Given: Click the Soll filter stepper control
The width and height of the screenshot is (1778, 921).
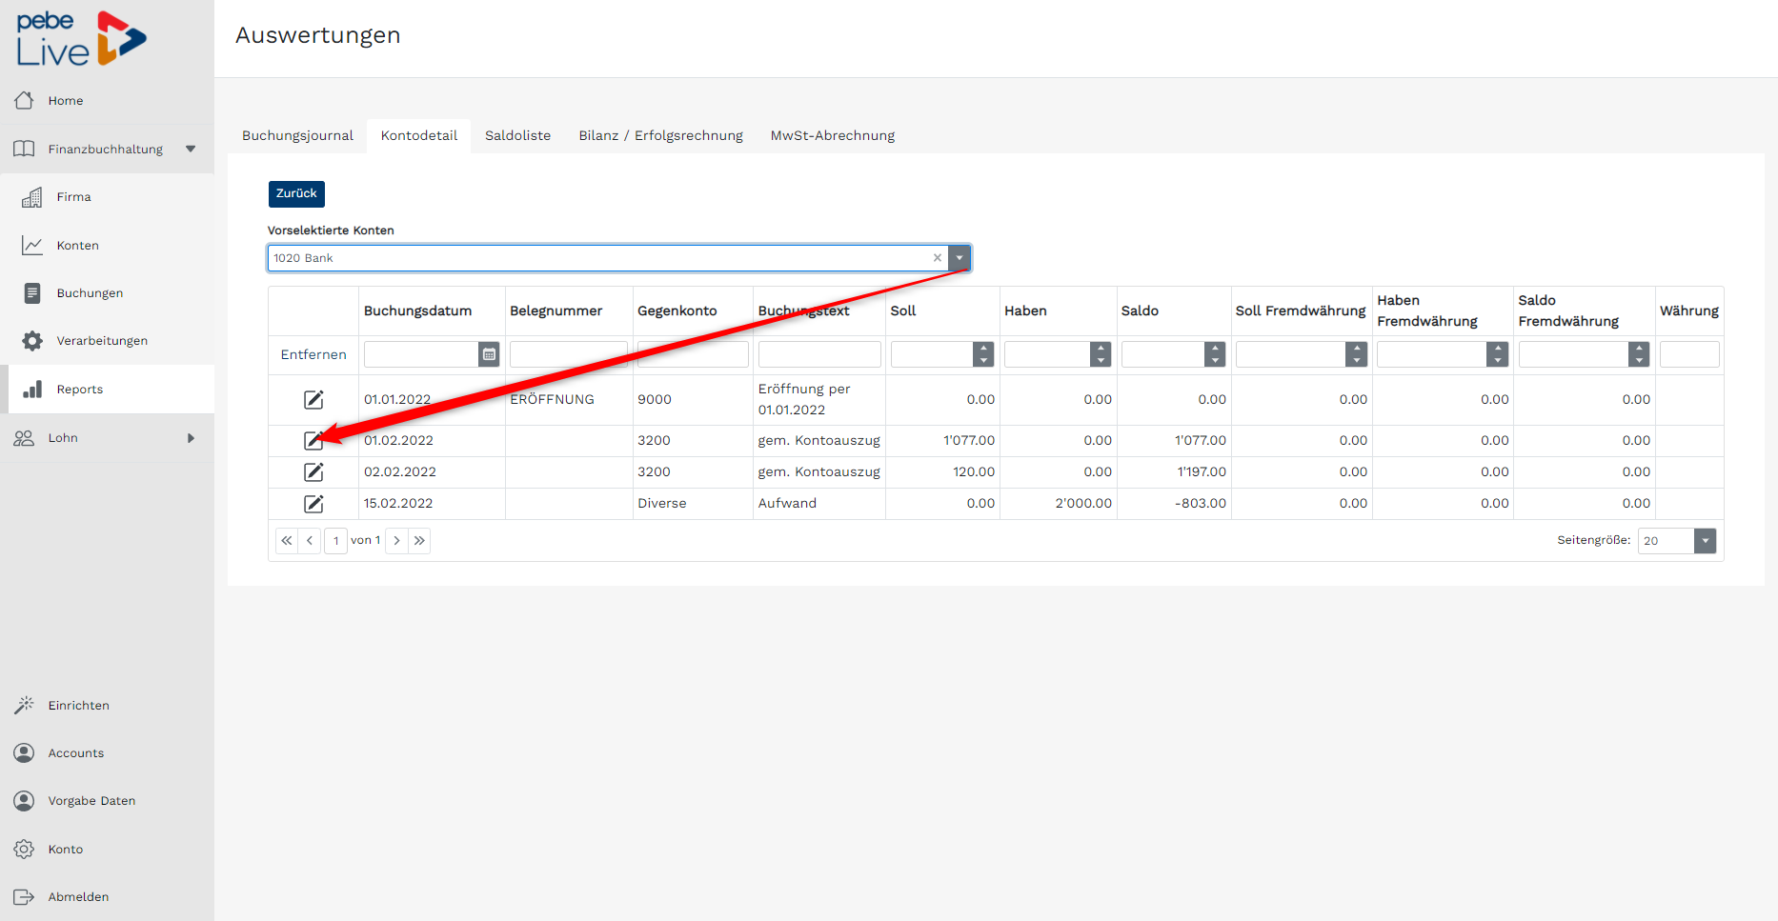Looking at the screenshot, I should 983,354.
